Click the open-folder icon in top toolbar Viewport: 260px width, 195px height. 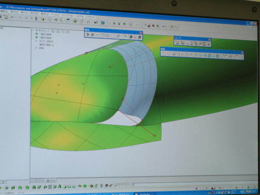(6, 17)
